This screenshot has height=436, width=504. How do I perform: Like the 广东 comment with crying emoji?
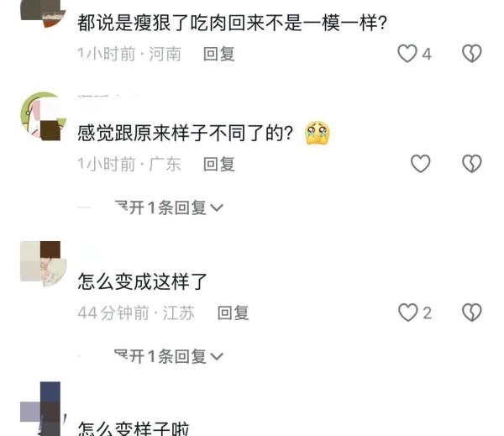(421, 164)
